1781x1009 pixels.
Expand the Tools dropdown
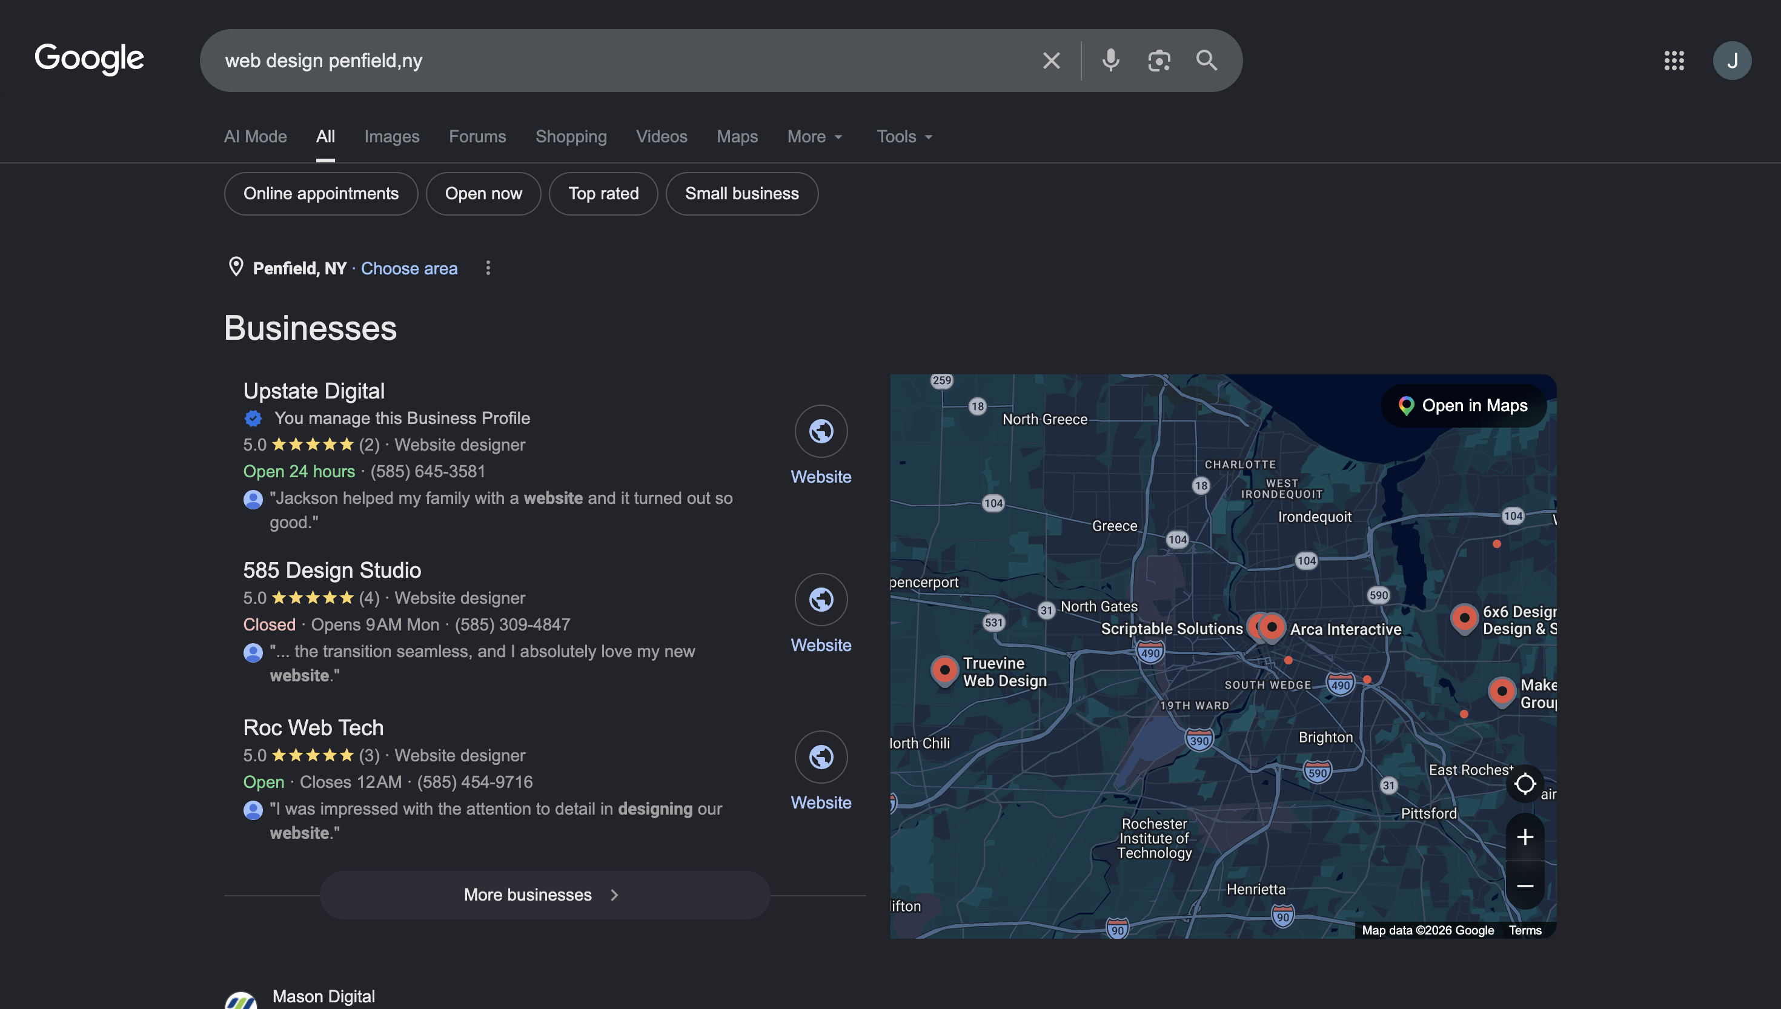pos(904,136)
